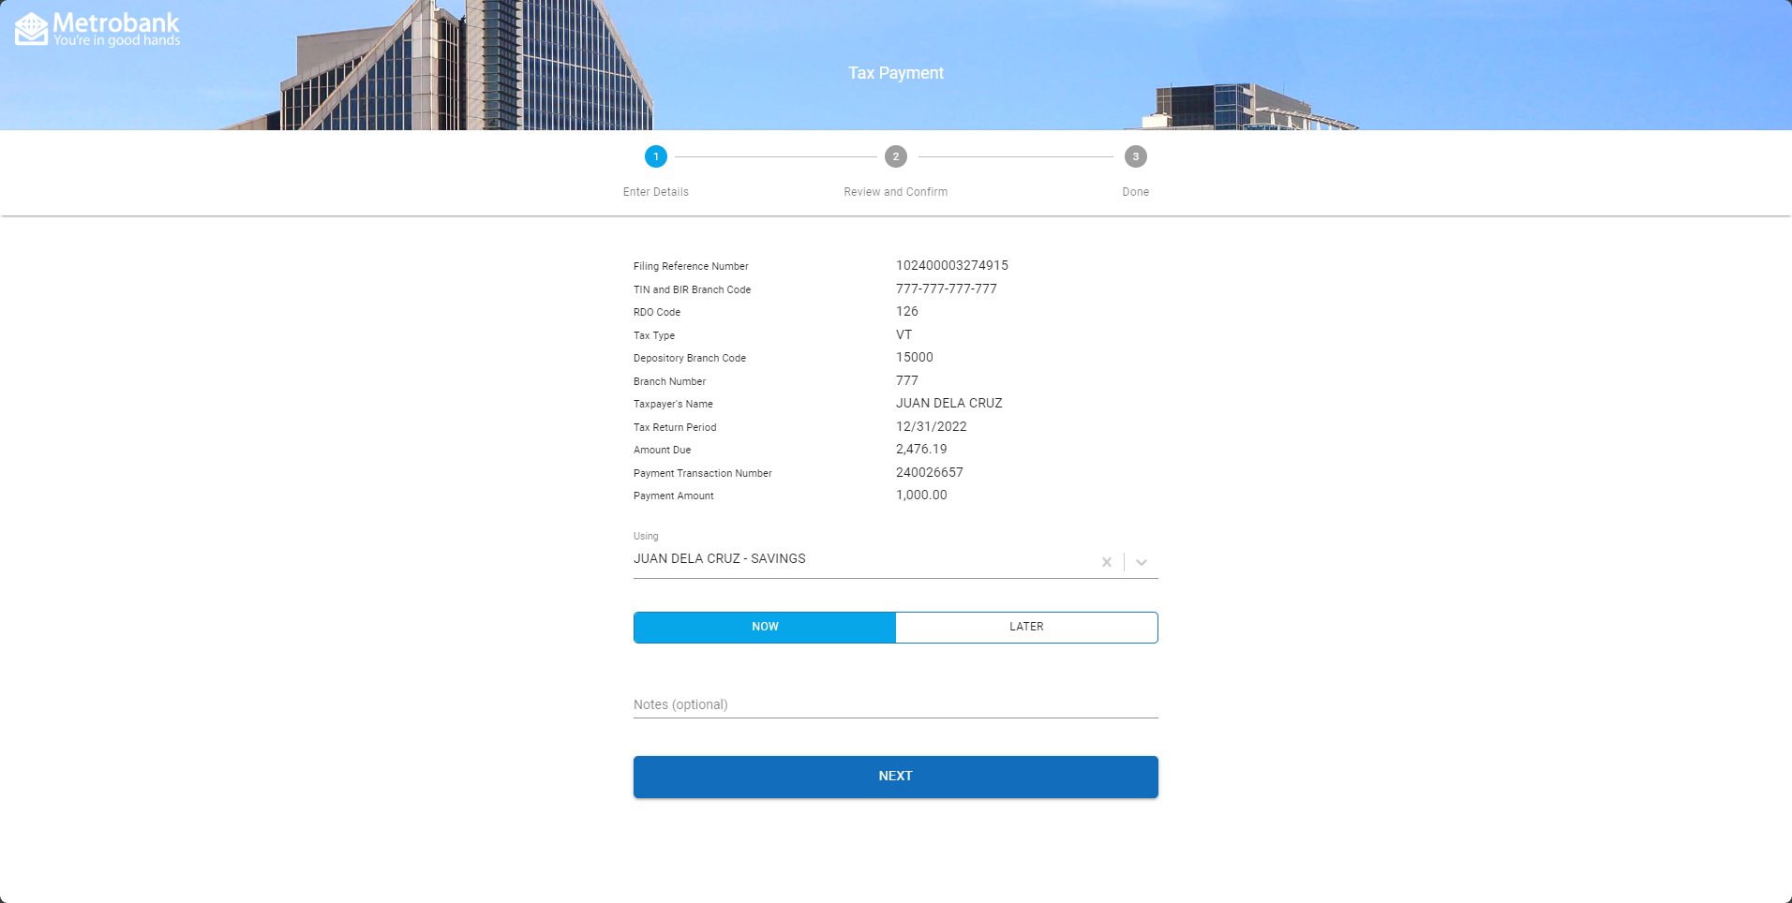Switch payment schedule to LATER
This screenshot has width=1792, height=903.
1026,627
